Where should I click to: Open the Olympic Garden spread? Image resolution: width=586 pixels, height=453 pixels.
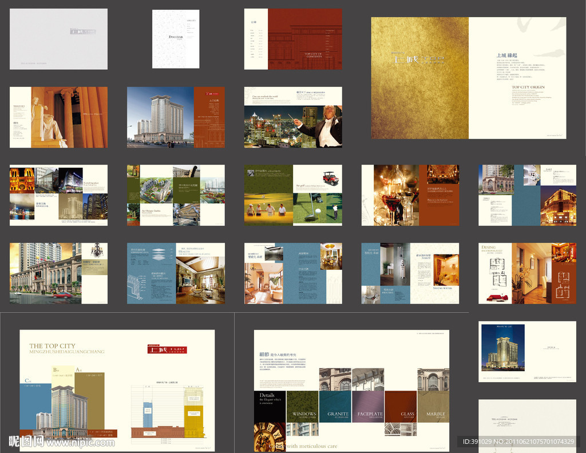coord(176,195)
